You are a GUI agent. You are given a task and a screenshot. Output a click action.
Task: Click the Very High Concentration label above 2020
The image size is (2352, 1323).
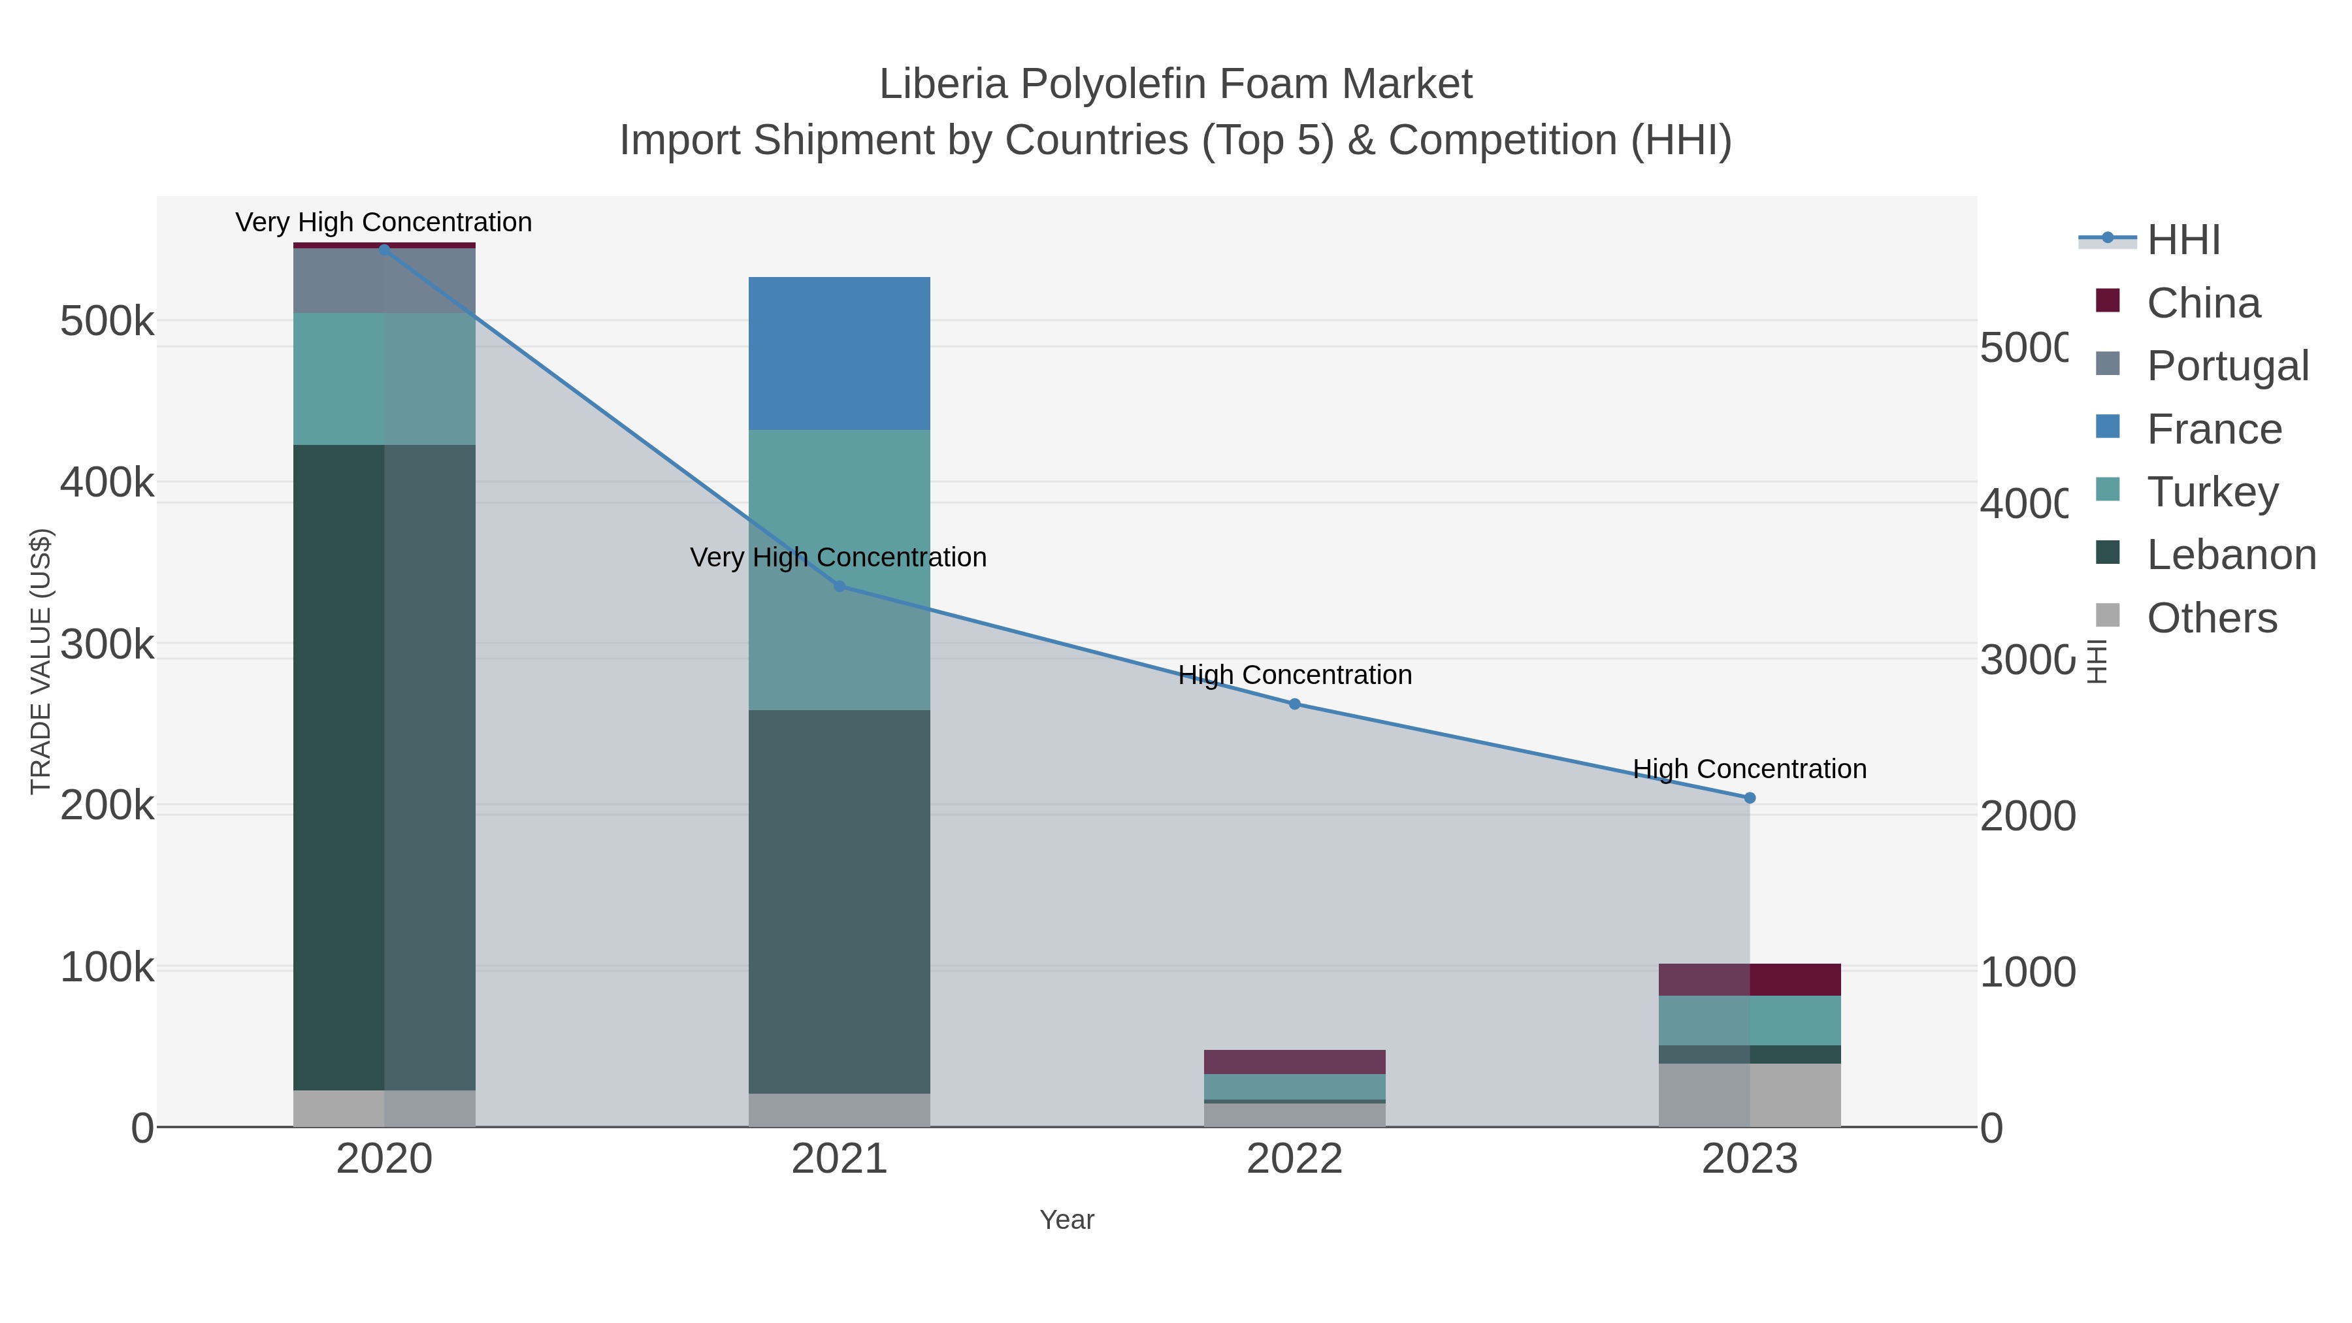pos(384,222)
